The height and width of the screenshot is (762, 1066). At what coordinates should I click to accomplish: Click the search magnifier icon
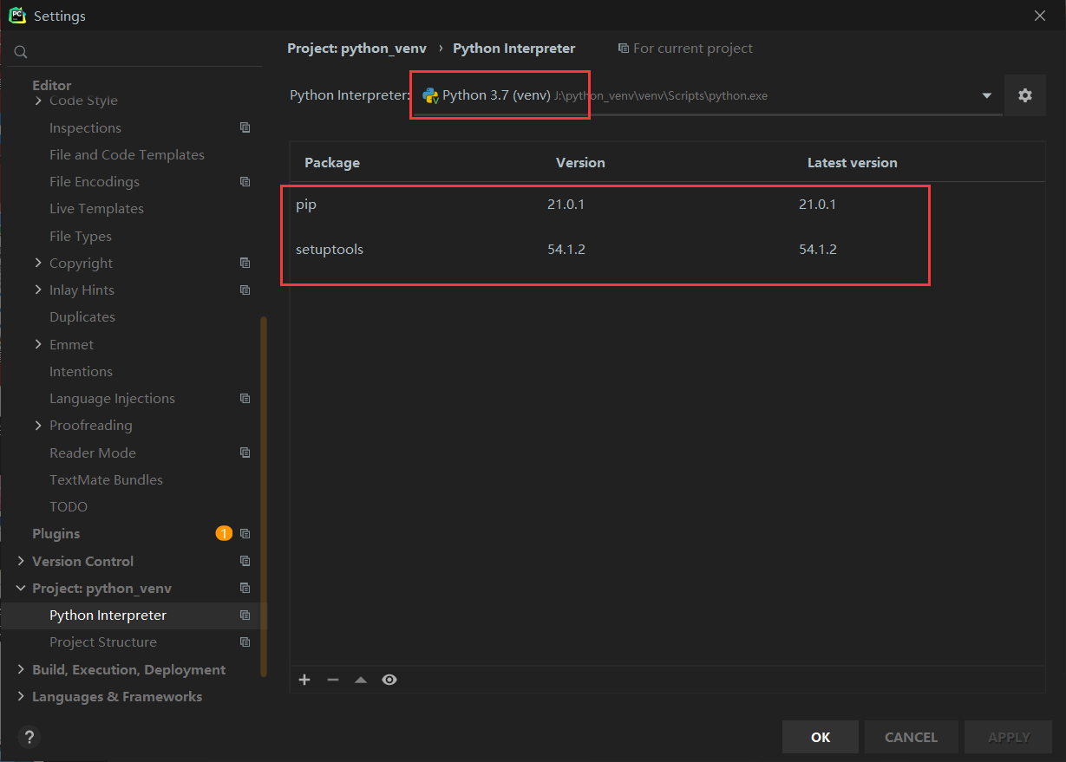pos(22,53)
